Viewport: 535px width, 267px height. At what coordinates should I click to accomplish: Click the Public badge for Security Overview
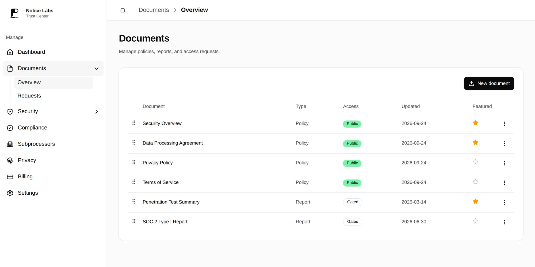[x=352, y=124]
